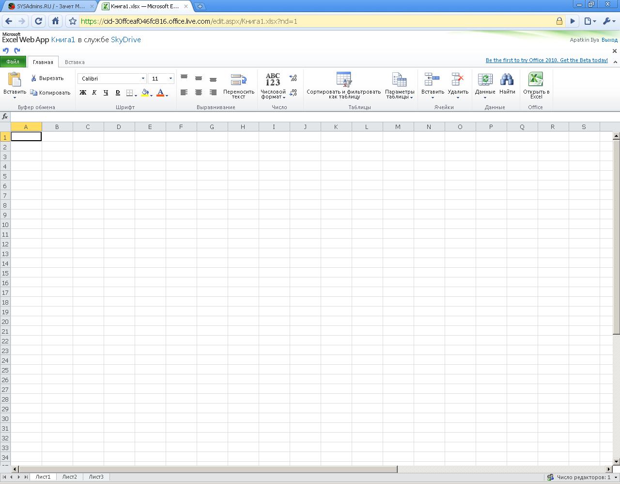Viewport: 620px width, 484px height.
Task: Click the cell borders icon
Action: [x=129, y=93]
